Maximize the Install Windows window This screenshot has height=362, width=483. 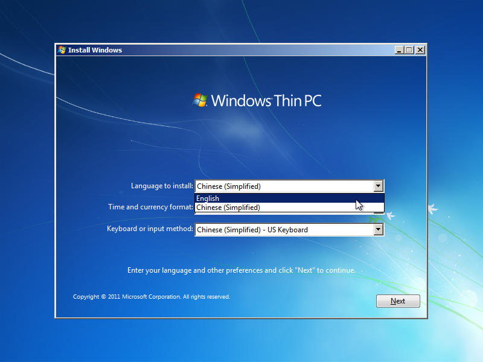(x=409, y=50)
